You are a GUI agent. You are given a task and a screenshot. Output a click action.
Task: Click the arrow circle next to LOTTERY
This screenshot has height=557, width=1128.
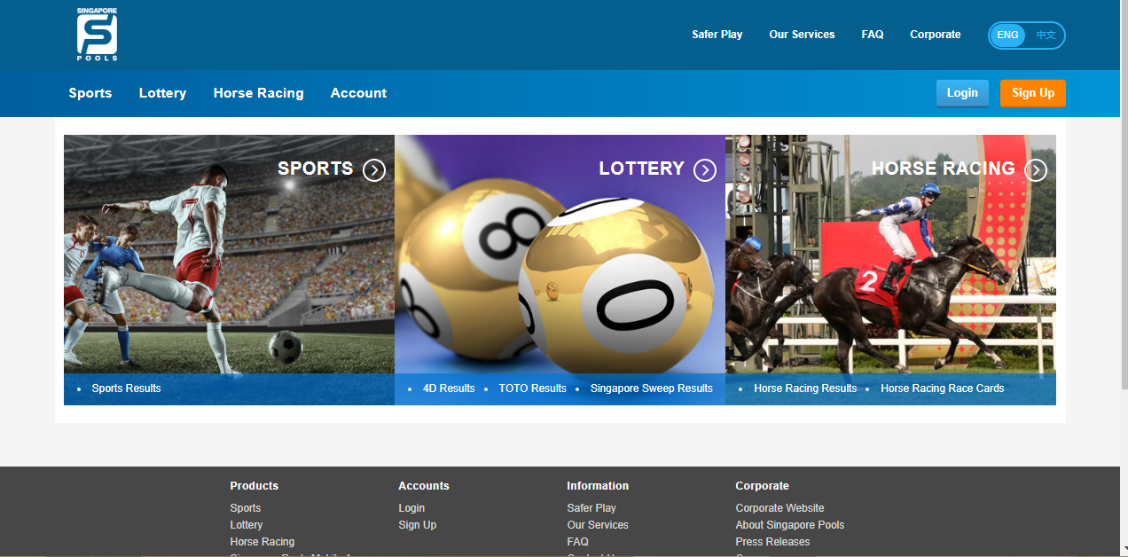tap(705, 170)
